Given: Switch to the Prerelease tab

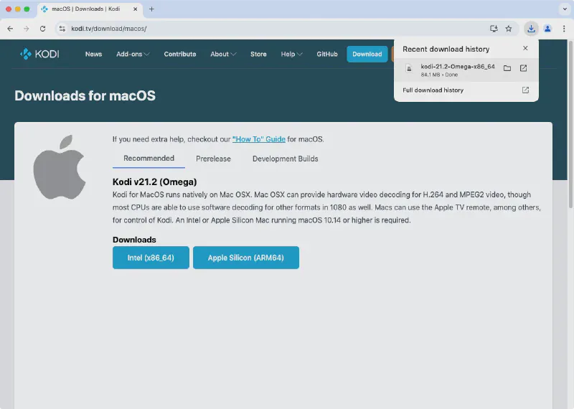Looking at the screenshot, I should (x=213, y=159).
